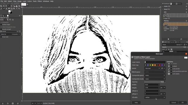The width and height of the screenshot is (188, 105).
Task: Open the Filters menu
Action: tap(40, 1)
